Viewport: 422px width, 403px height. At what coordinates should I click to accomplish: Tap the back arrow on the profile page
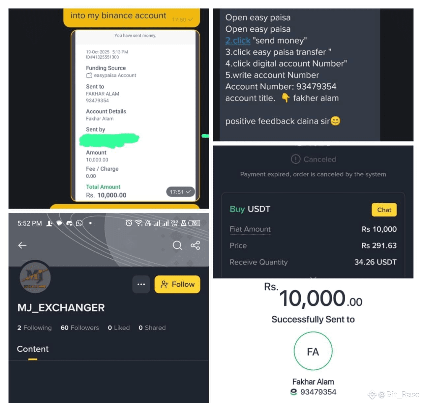point(22,245)
